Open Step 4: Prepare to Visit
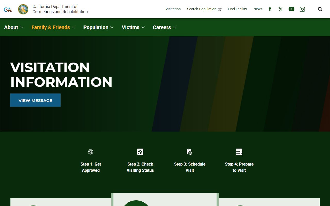 (239, 167)
